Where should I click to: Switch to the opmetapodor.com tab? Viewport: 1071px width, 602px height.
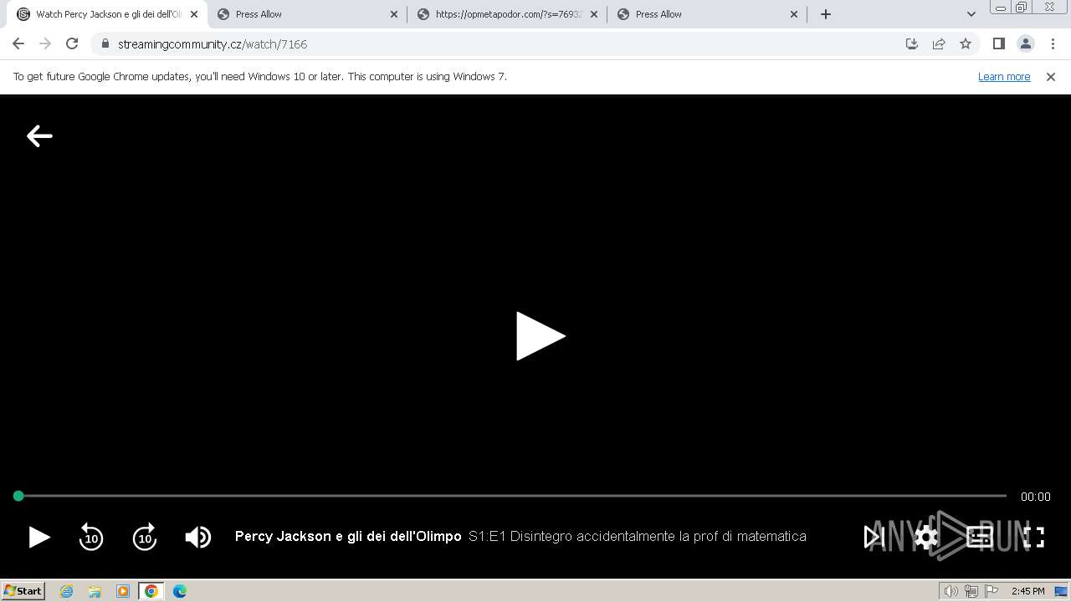506,14
